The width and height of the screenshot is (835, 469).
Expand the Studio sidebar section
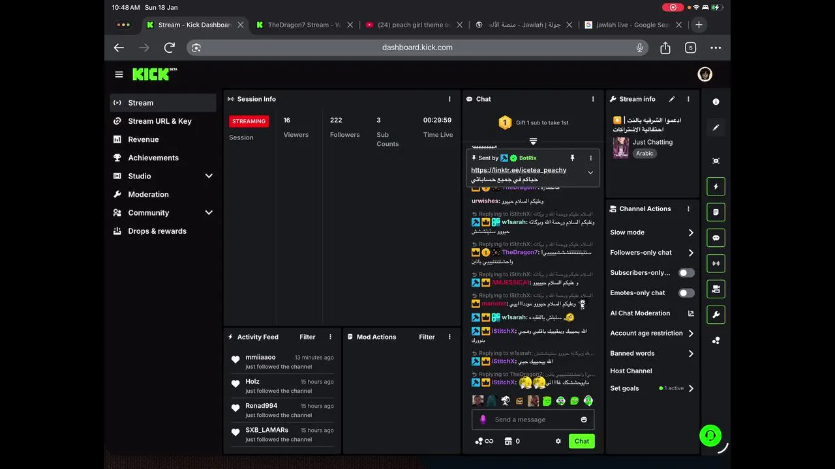(209, 176)
